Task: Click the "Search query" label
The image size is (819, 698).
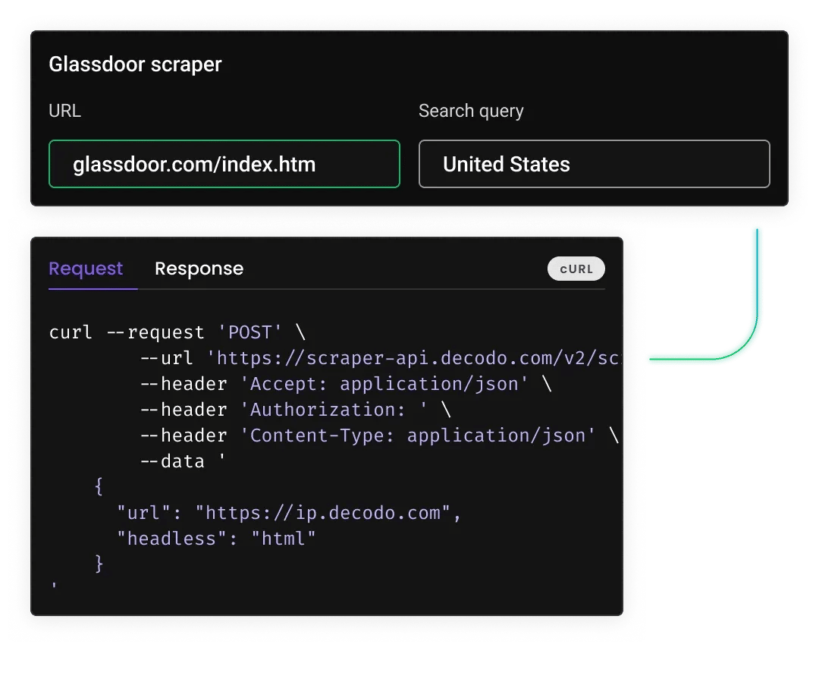Action: pos(471,111)
